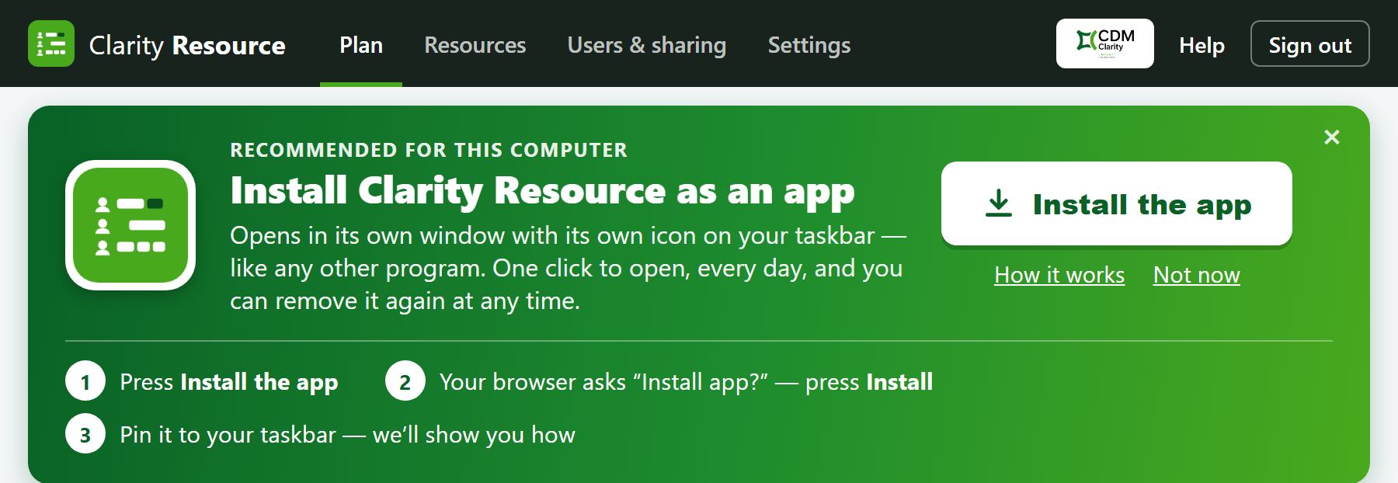Dismiss the install banner with the X
The image size is (1398, 483).
[1332, 137]
